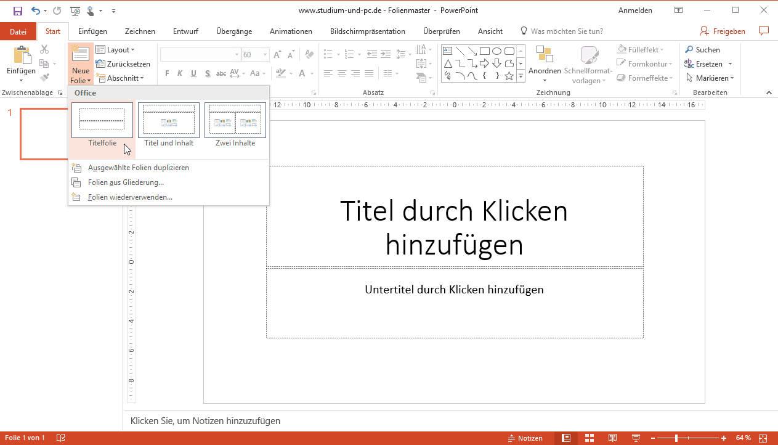Click the zoom slider handle

676,438
